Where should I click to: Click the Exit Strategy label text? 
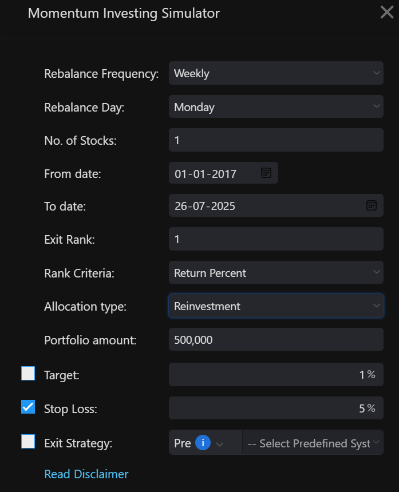pos(78,443)
